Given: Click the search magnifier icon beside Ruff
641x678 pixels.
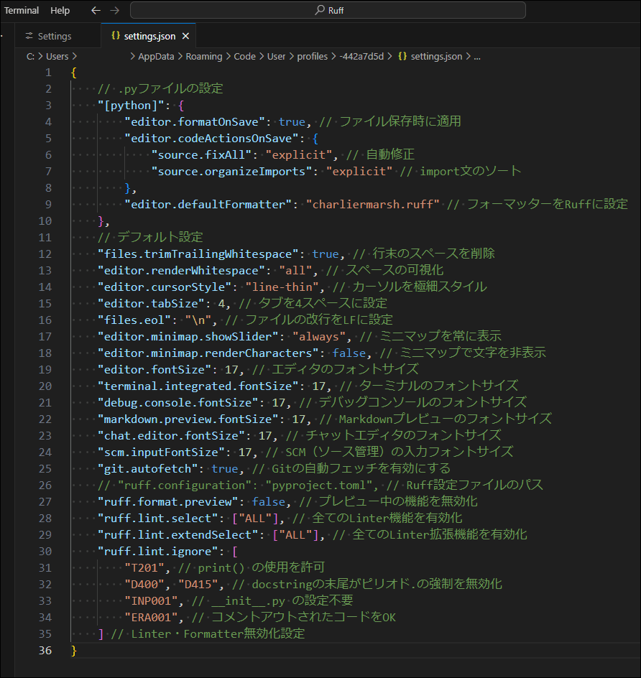Looking at the screenshot, I should pyautogui.click(x=320, y=10).
